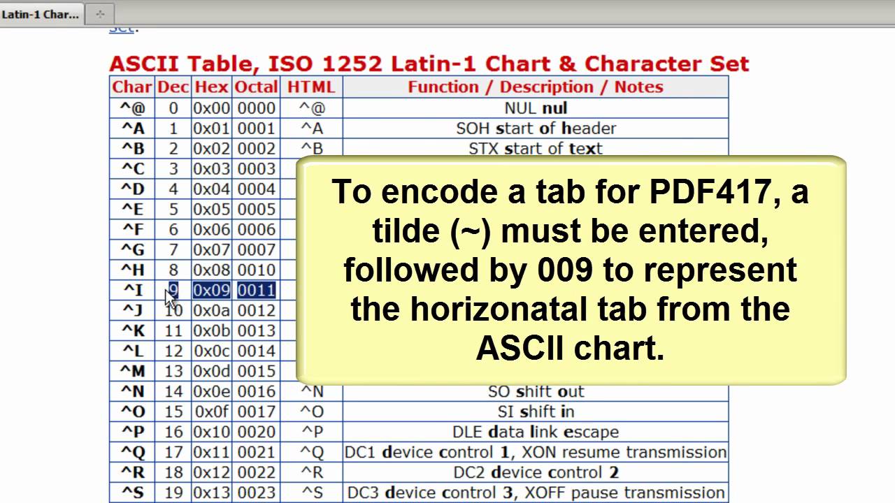Select the Octal column header
This screenshot has height=503, width=895.
pyautogui.click(x=256, y=87)
